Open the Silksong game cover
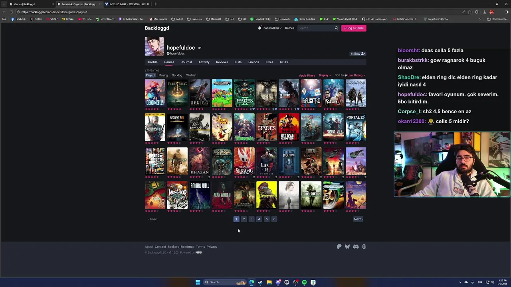The height and width of the screenshot is (287, 511). click(x=244, y=161)
